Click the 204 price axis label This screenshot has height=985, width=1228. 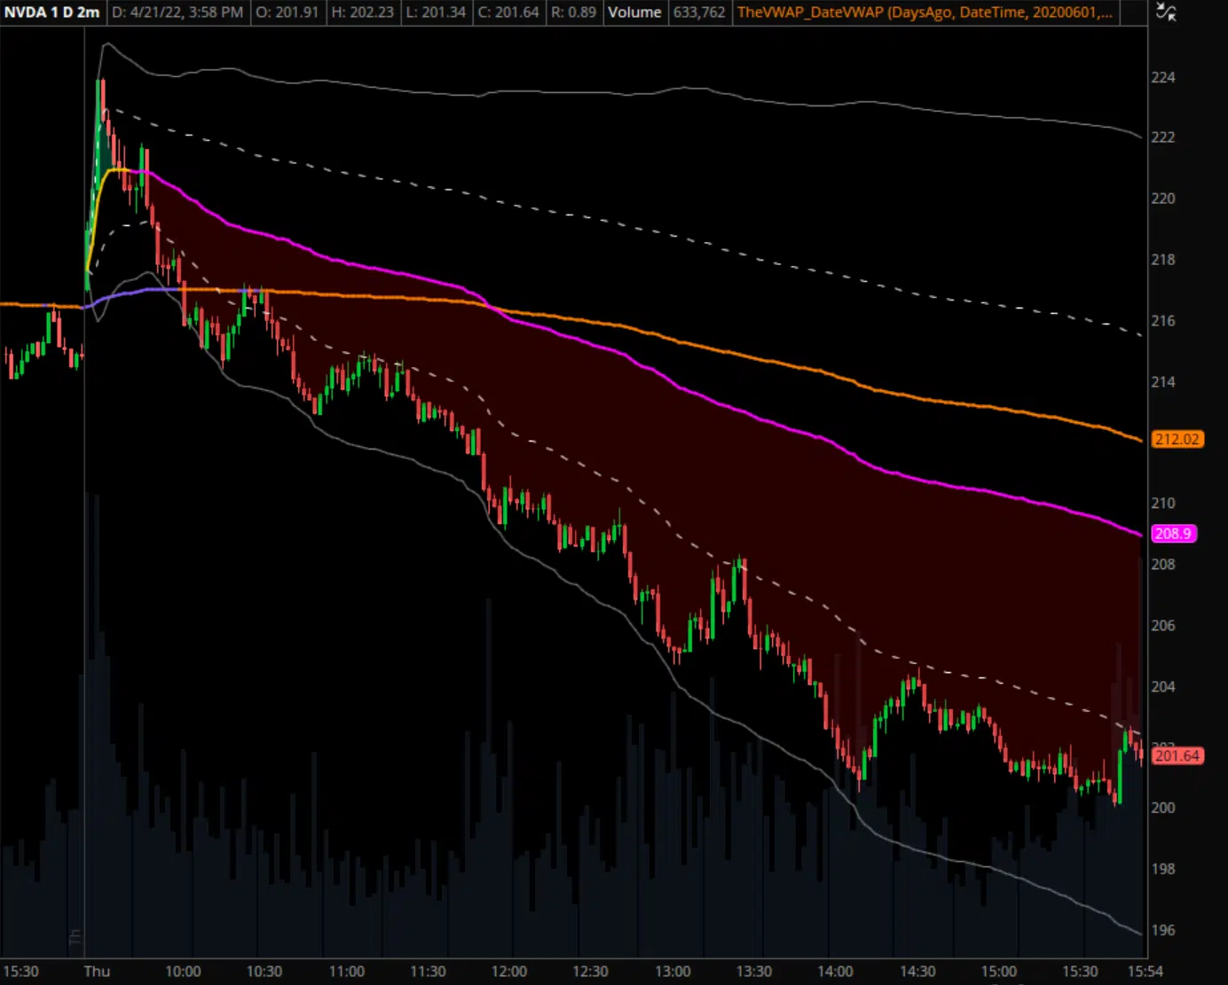(1162, 686)
